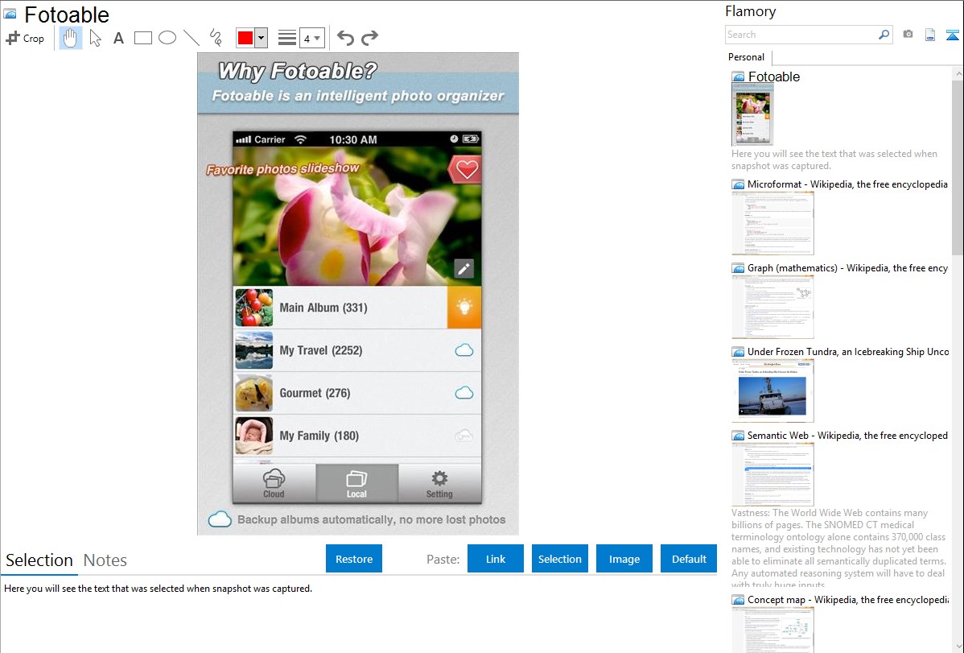This screenshot has height=653, width=964.
Task: Open the Semantic Web snapshot thumbnail
Action: click(x=772, y=474)
